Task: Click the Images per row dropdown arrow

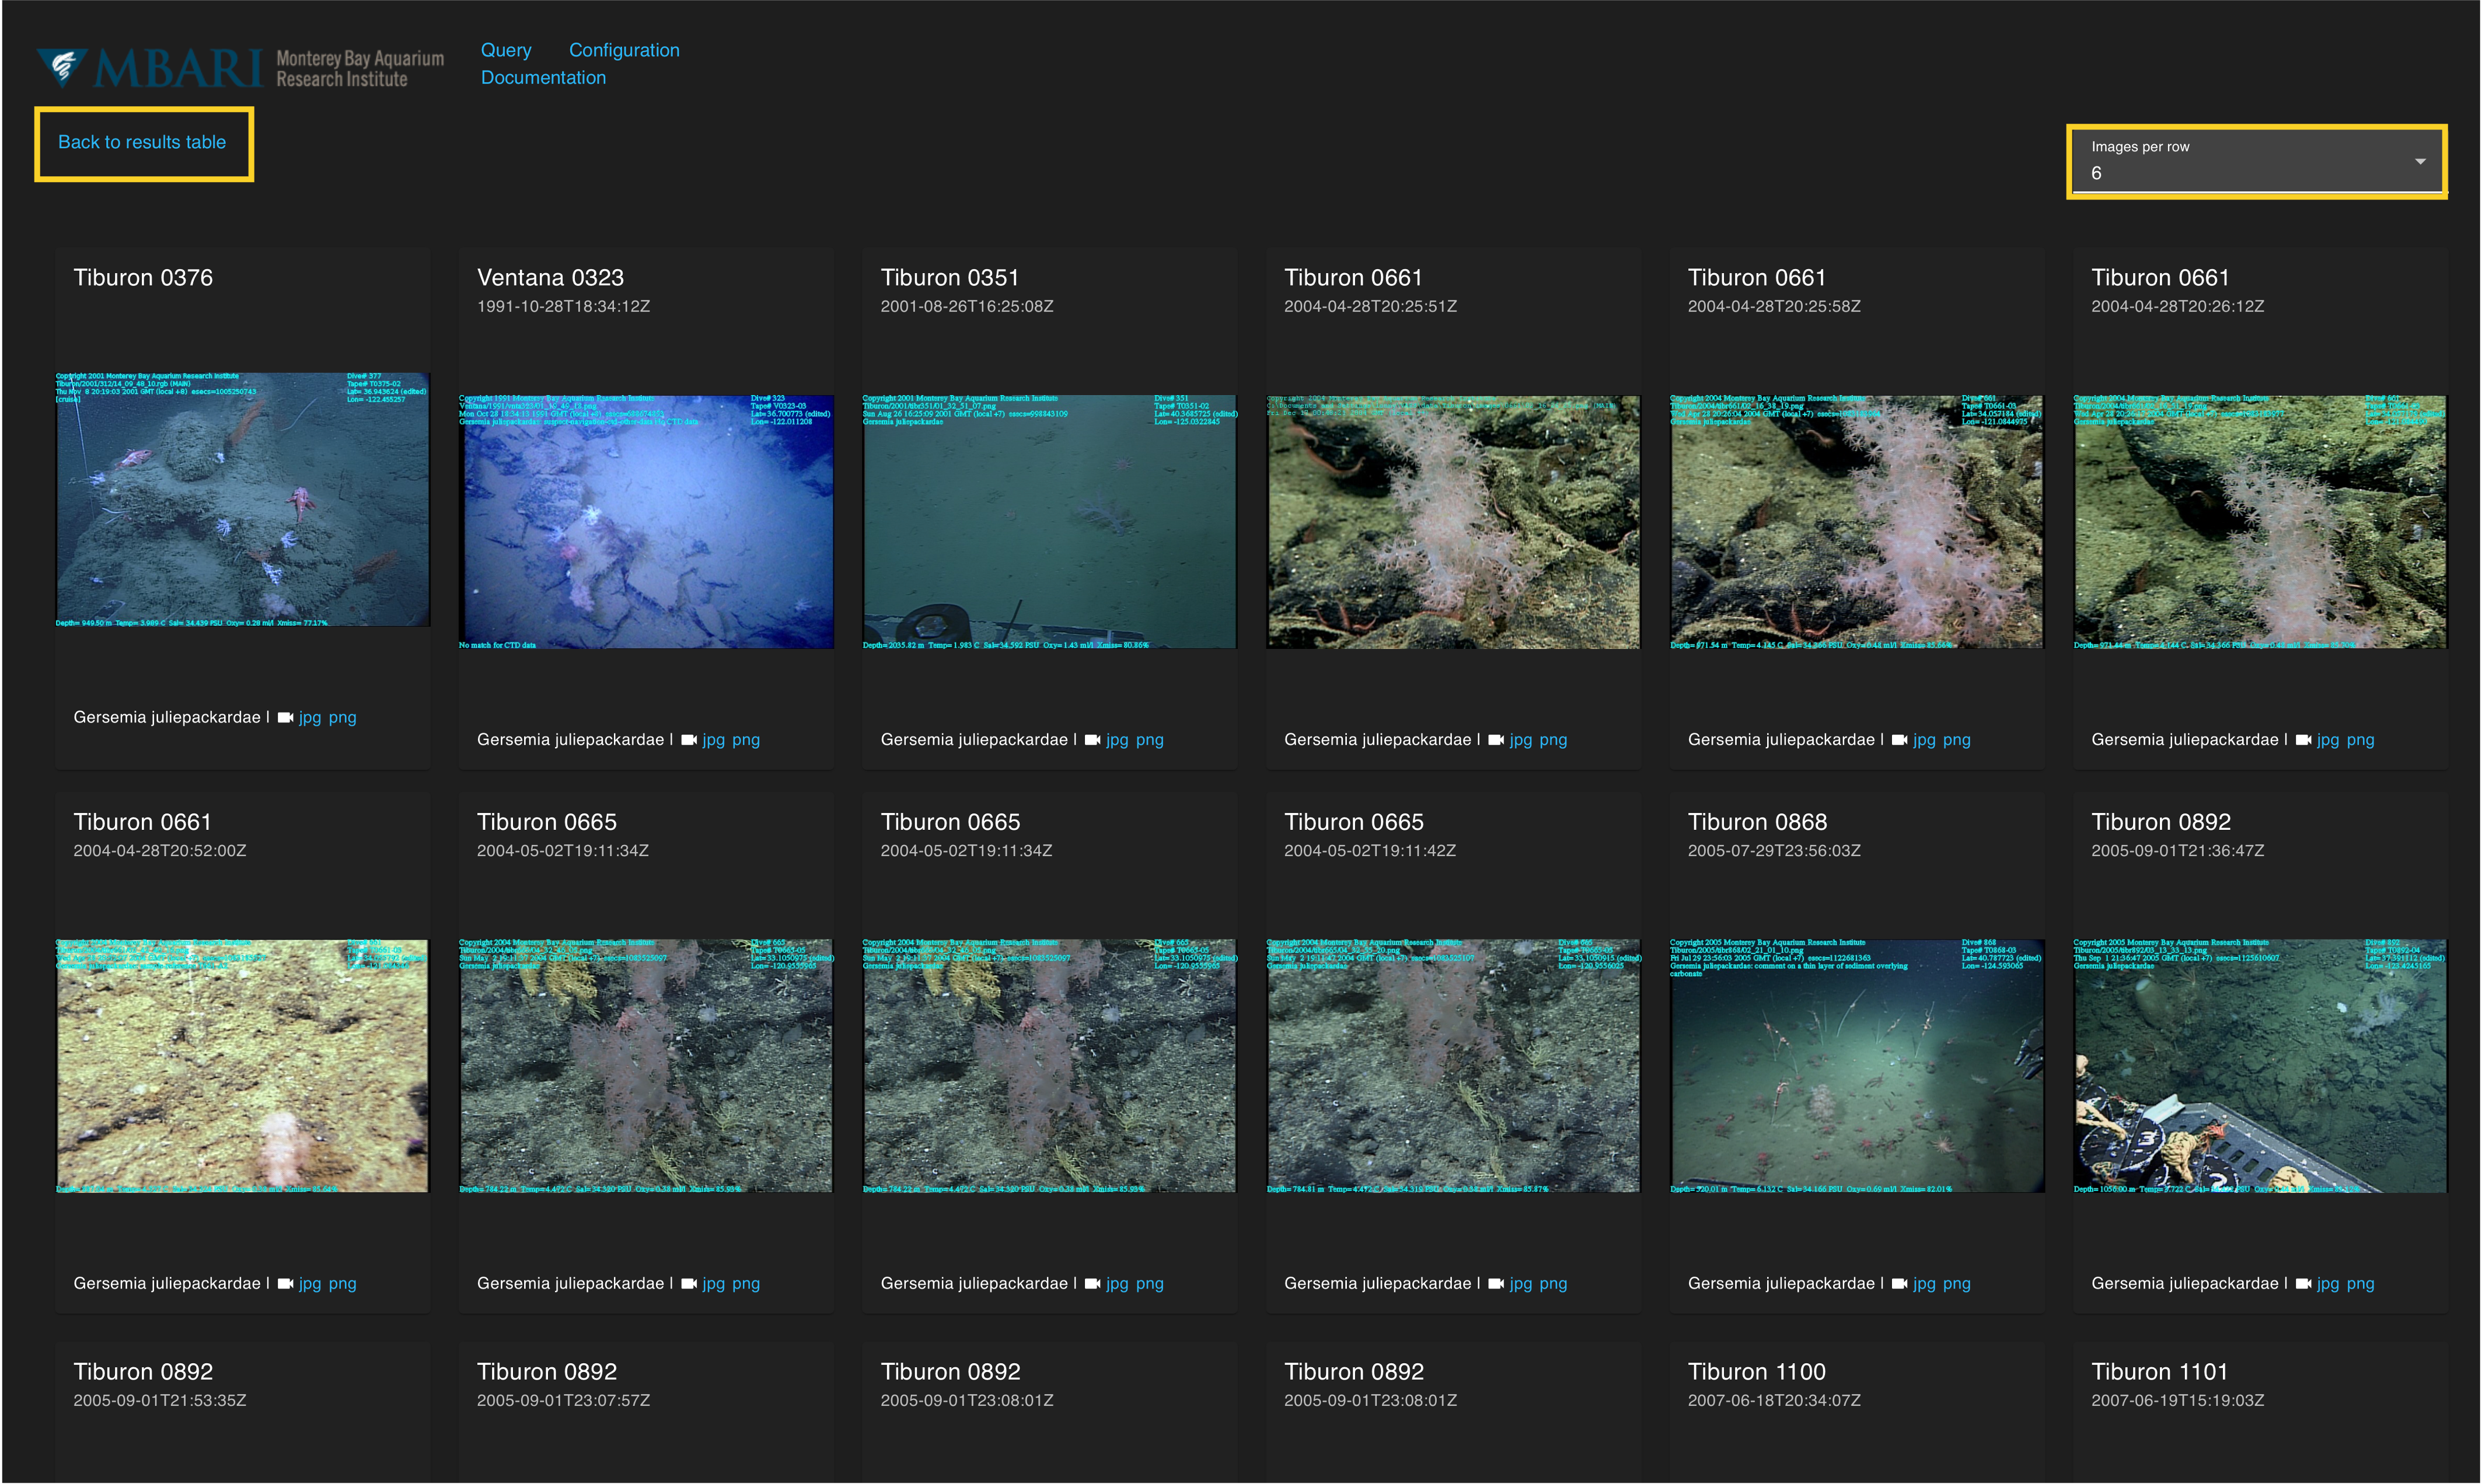Action: 2420,161
